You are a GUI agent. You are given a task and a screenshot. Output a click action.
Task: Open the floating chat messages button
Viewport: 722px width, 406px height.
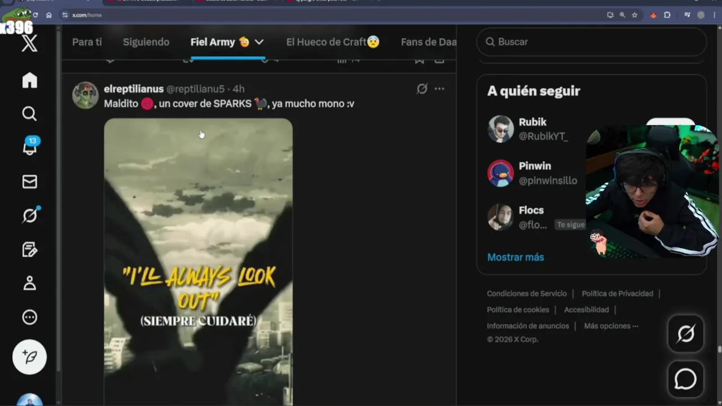[x=686, y=379]
